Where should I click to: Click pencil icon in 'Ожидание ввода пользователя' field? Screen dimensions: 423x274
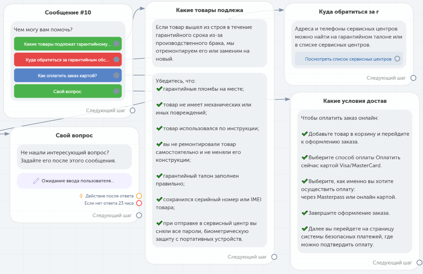pyautogui.click(x=36, y=181)
